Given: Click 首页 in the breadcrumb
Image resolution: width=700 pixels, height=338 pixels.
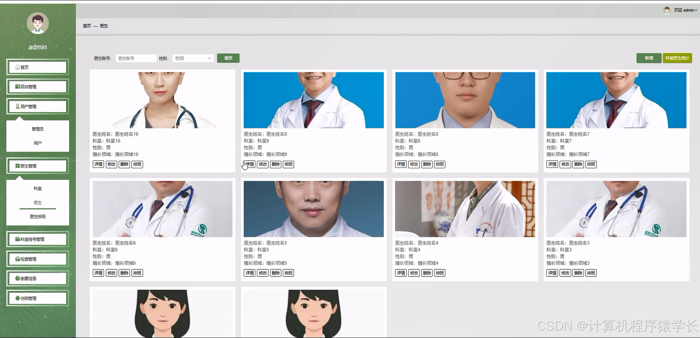Looking at the screenshot, I should coord(87,26).
